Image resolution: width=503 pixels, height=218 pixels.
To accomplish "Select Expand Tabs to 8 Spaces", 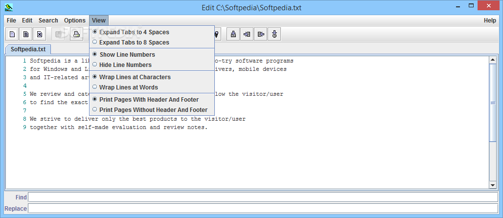I will point(152,43).
